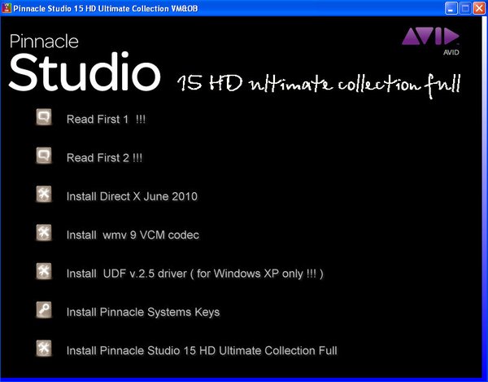Click tools icon beside Install UDF v.2.5 driver
The height and width of the screenshot is (382, 488).
click(44, 271)
